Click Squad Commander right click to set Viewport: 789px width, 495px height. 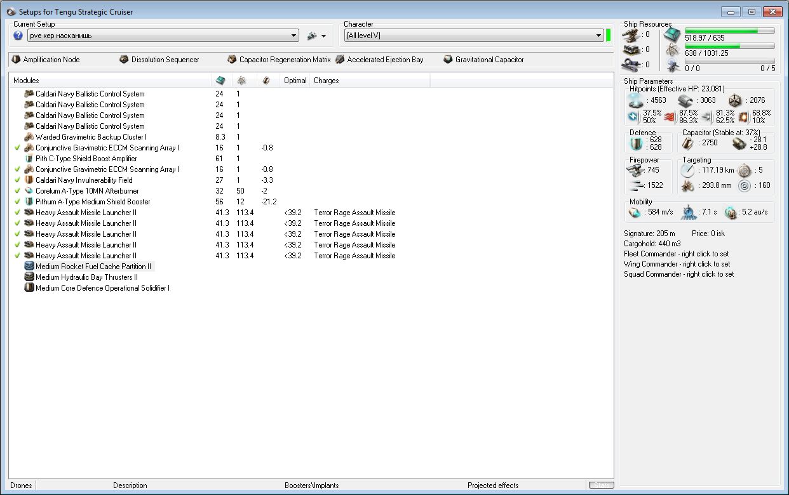point(678,274)
